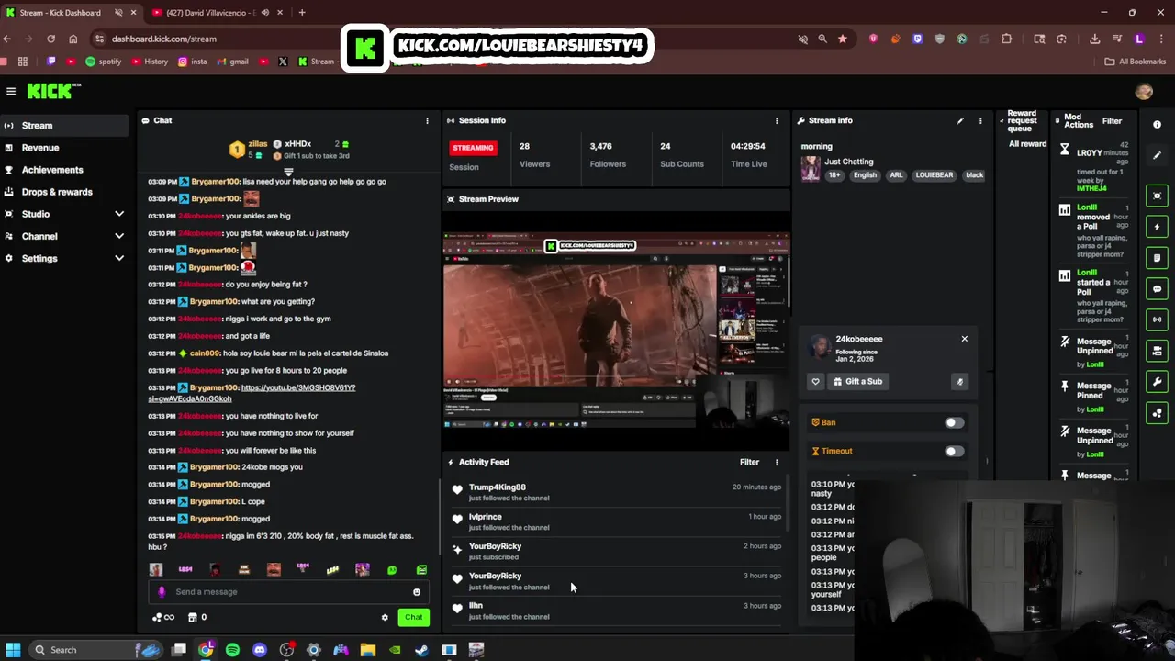This screenshot has width=1175, height=661.
Task: Click the LOUIEBEAR tag in stream info
Action: (934, 175)
